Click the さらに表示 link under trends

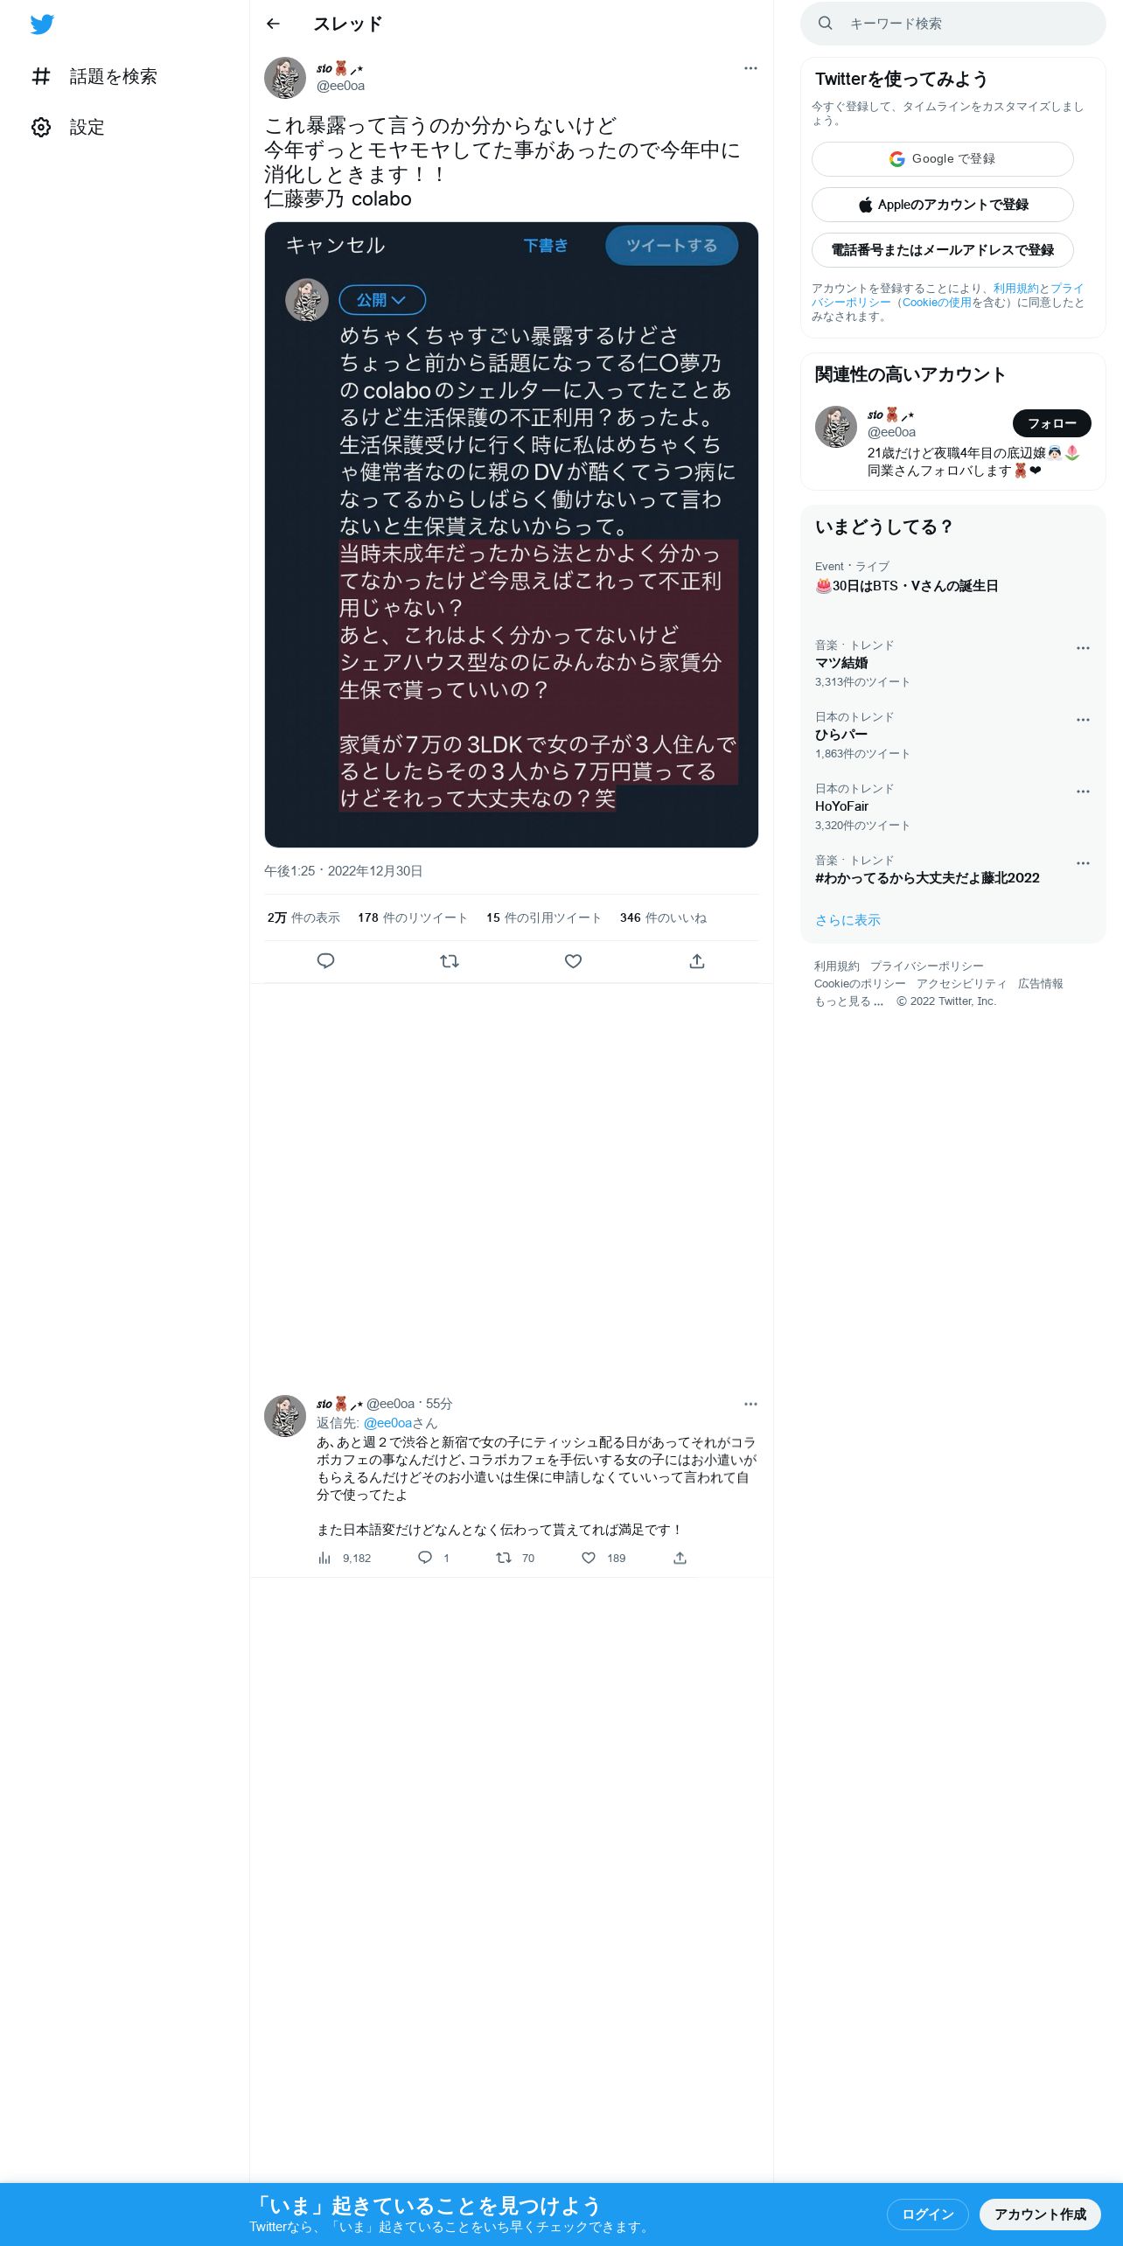(x=847, y=920)
